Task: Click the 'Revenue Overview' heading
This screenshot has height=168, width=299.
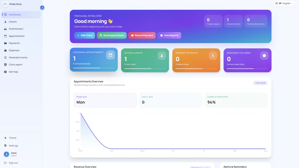Action: (x=85, y=167)
